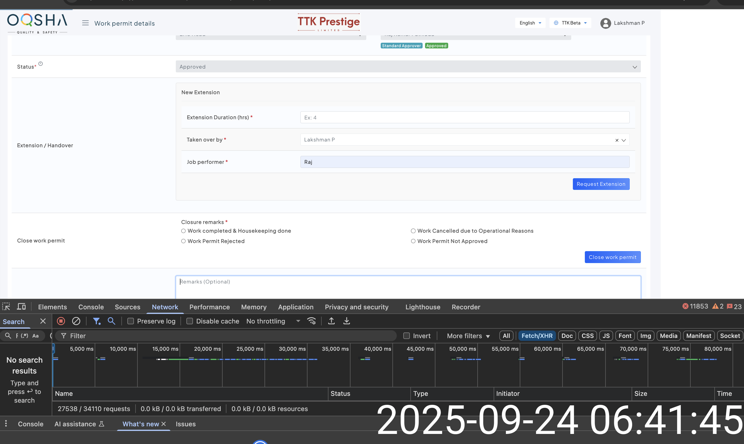Toggle the network filter funnel icon

96,321
